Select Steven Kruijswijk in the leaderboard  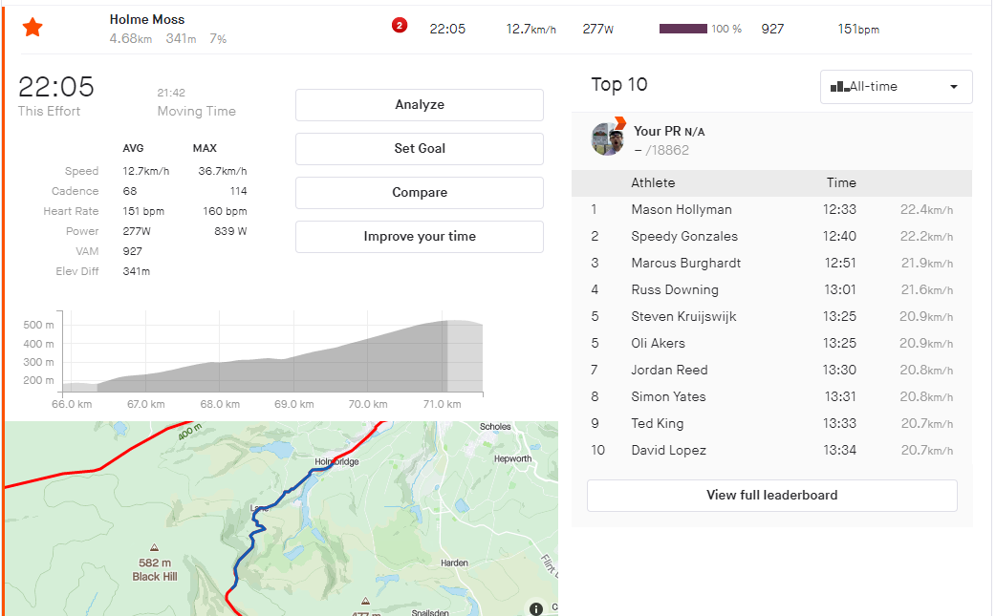683,316
